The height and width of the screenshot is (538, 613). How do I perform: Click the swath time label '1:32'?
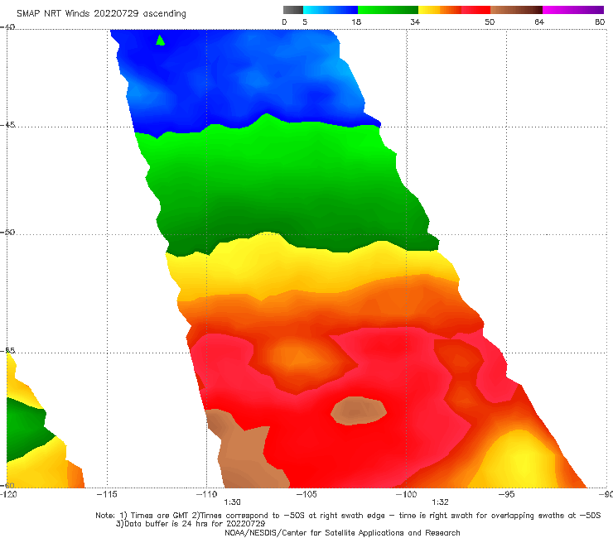coord(440,502)
